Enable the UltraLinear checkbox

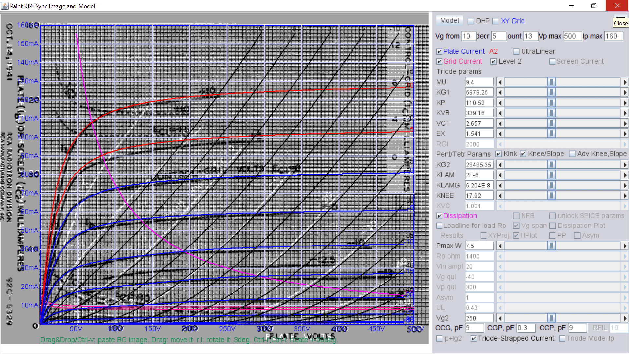click(x=516, y=51)
